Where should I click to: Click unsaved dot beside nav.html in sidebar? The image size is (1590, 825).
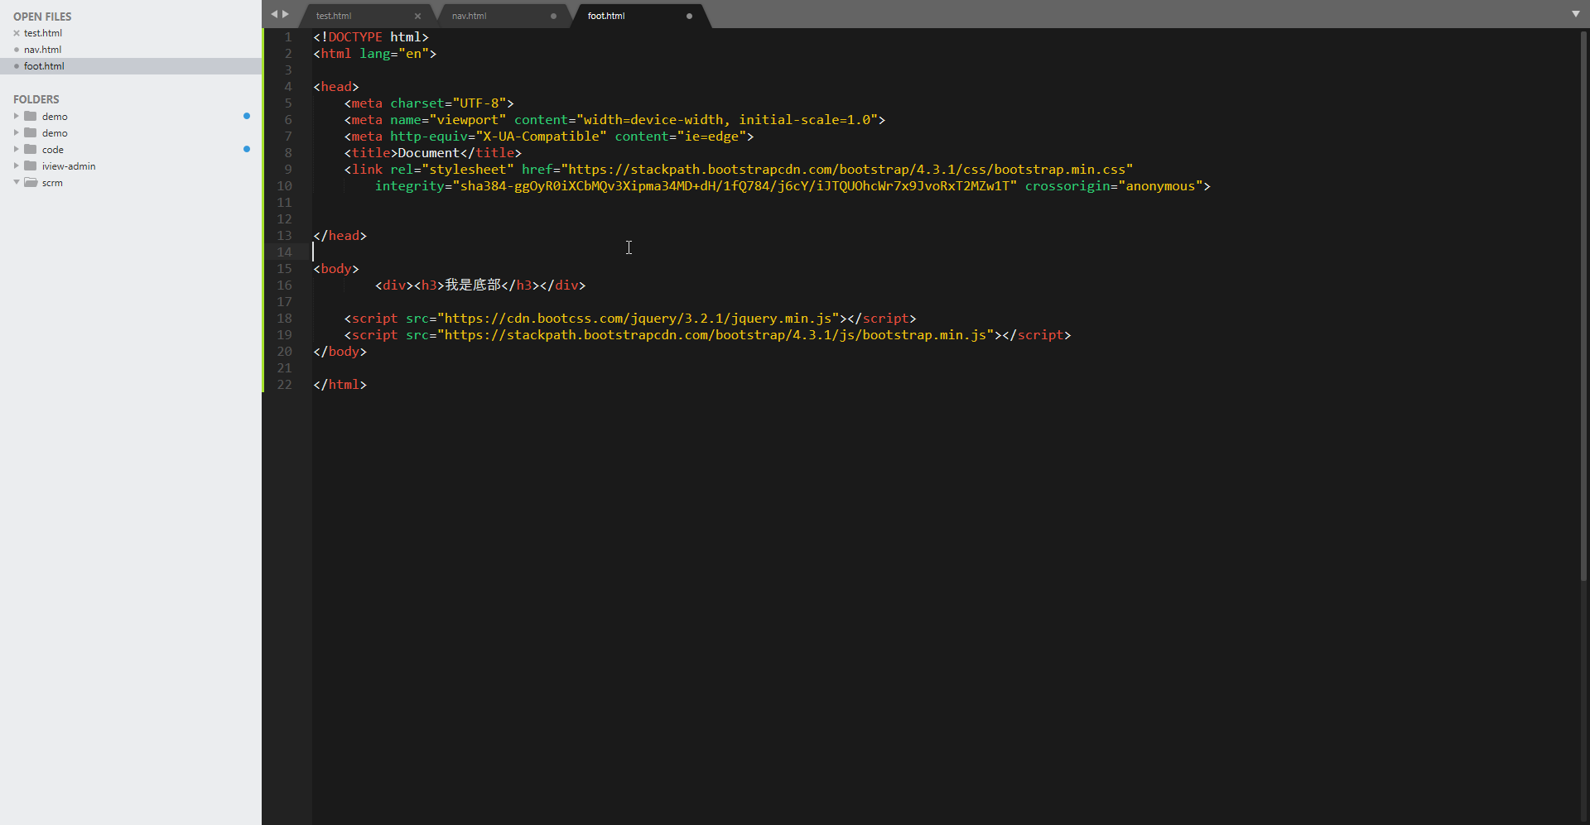[x=17, y=50]
